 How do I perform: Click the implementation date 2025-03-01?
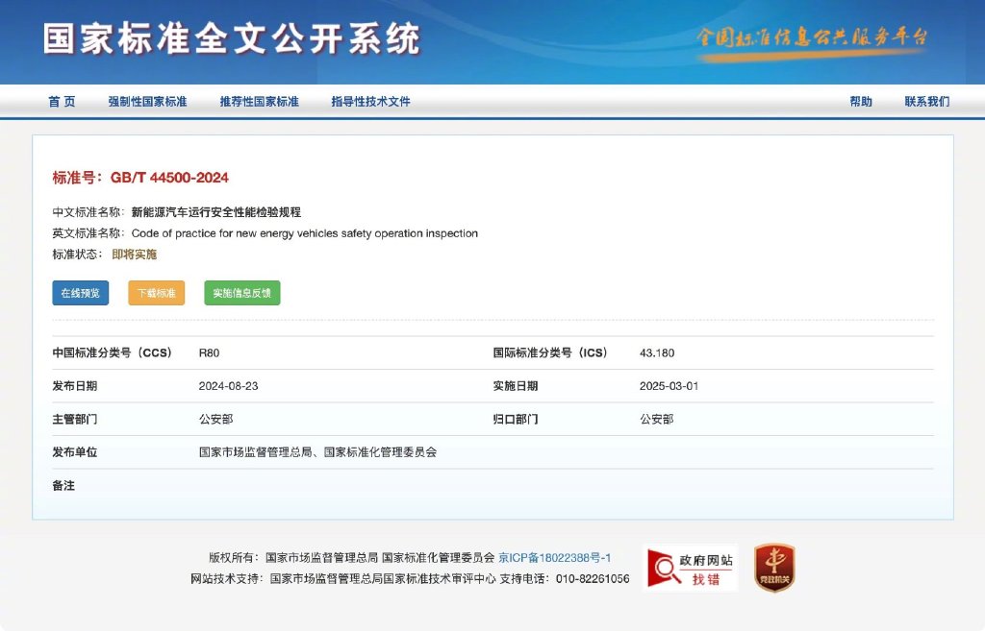click(x=669, y=386)
